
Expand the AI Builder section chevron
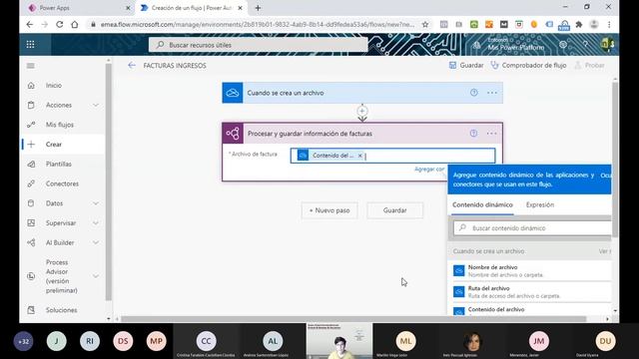click(96, 242)
